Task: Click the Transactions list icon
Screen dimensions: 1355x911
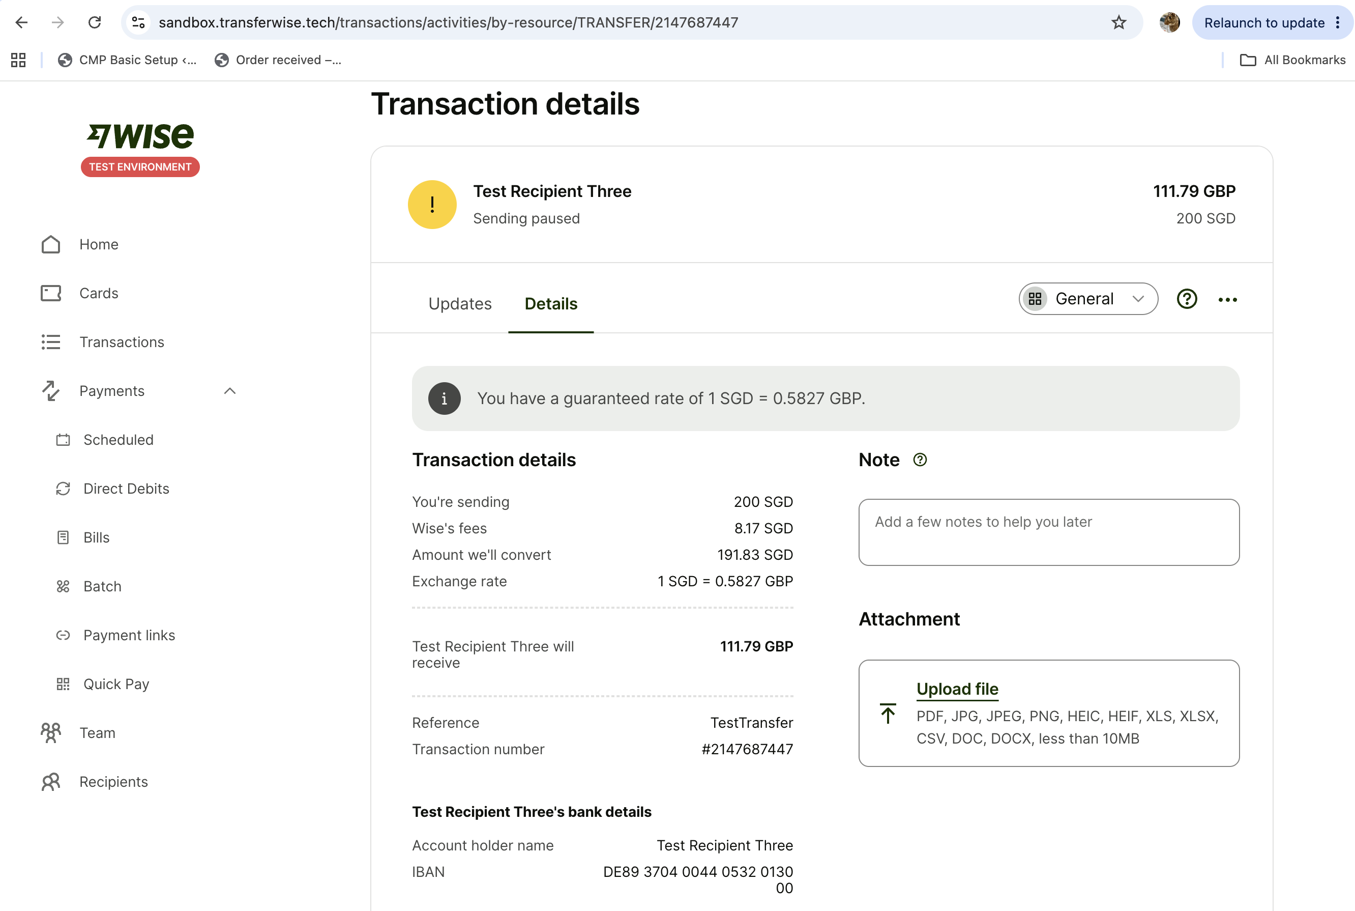Action: pyautogui.click(x=51, y=342)
